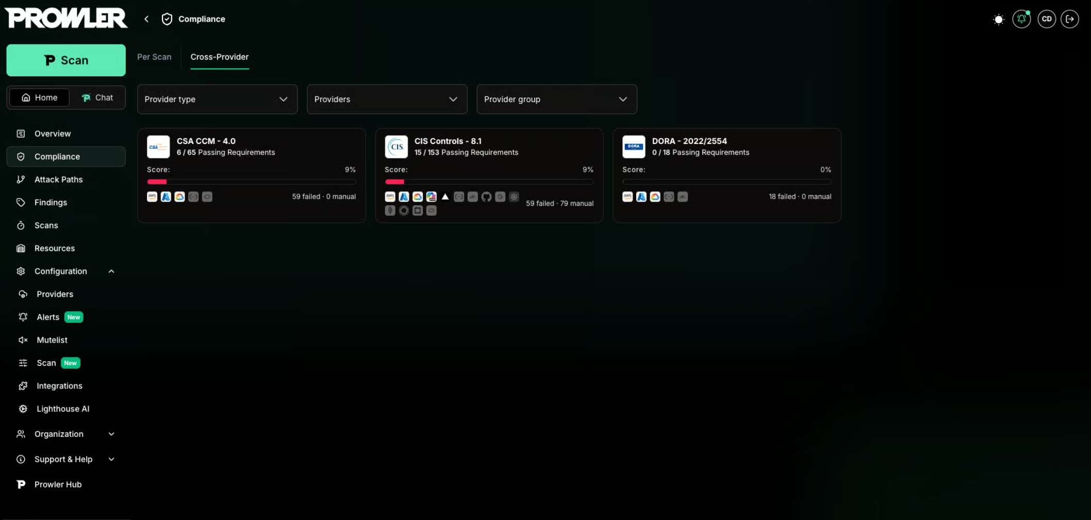This screenshot has width=1091, height=520.
Task: Expand the Organization section
Action: click(x=66, y=434)
